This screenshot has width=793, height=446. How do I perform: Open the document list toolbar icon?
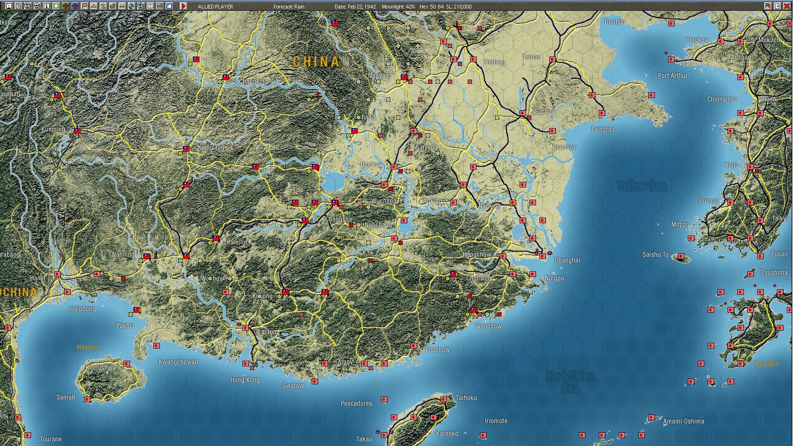point(18,6)
